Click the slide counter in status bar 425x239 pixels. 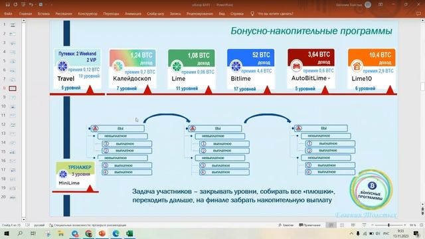point(11,225)
